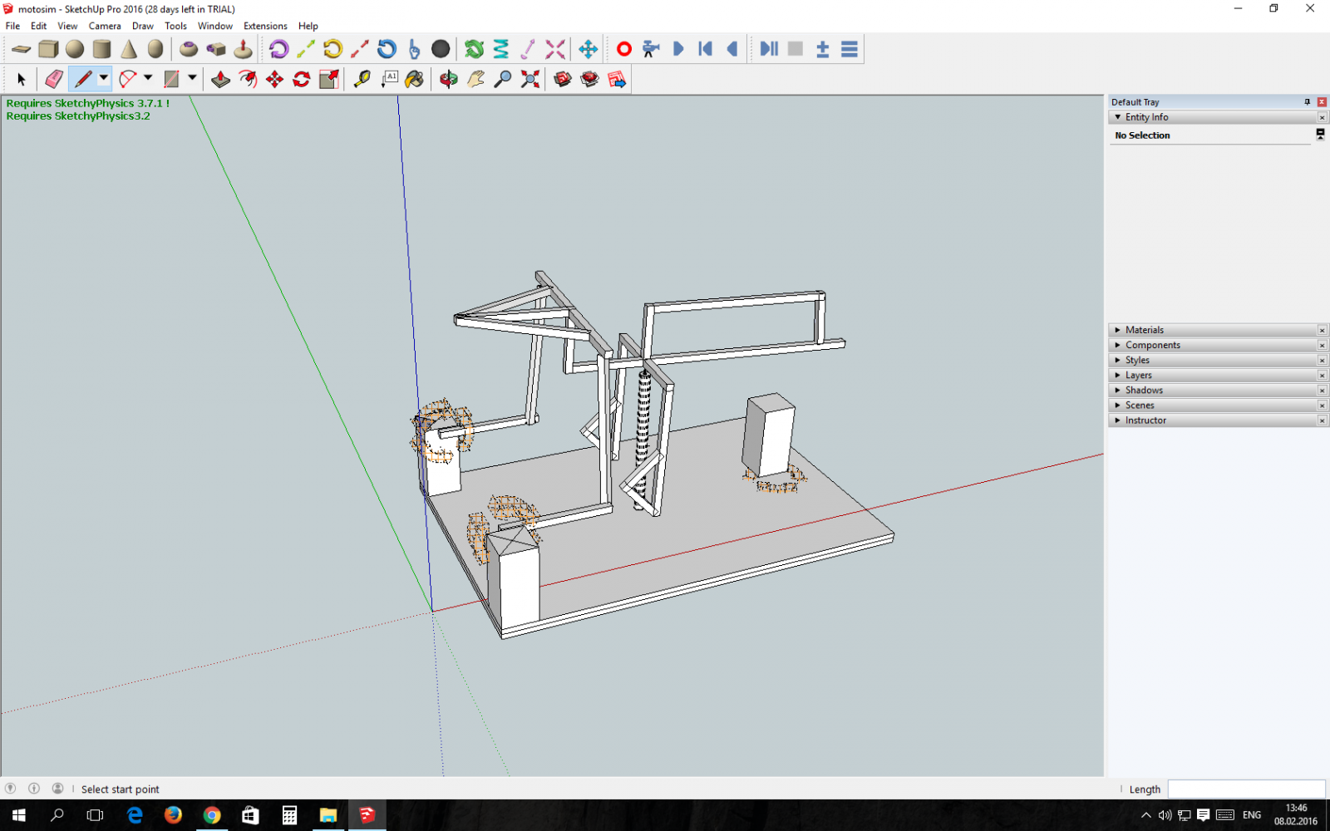
Task: Activate the Orbit camera tool
Action: (x=448, y=79)
